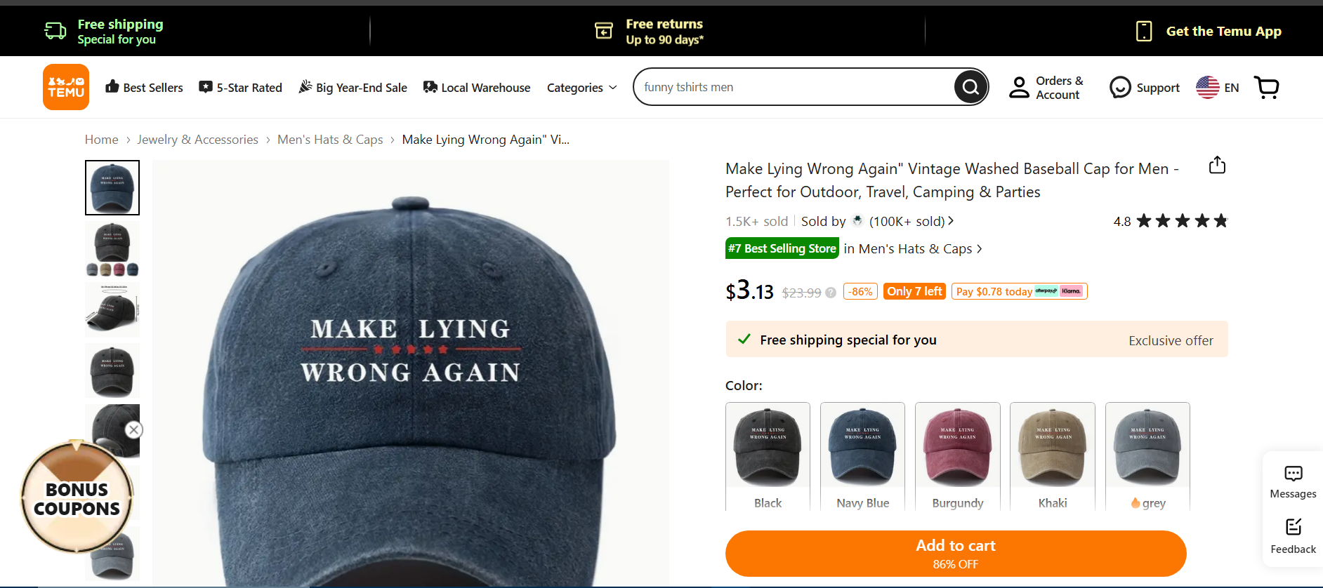Open the Feedback form

click(1293, 536)
